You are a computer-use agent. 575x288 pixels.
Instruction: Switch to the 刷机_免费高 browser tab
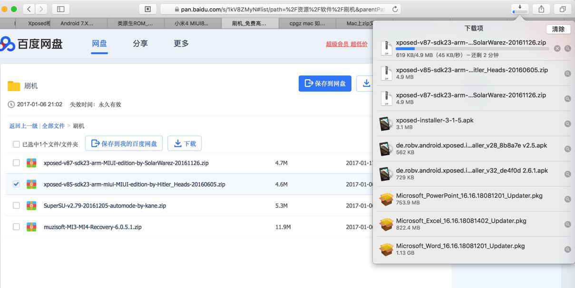click(x=249, y=23)
